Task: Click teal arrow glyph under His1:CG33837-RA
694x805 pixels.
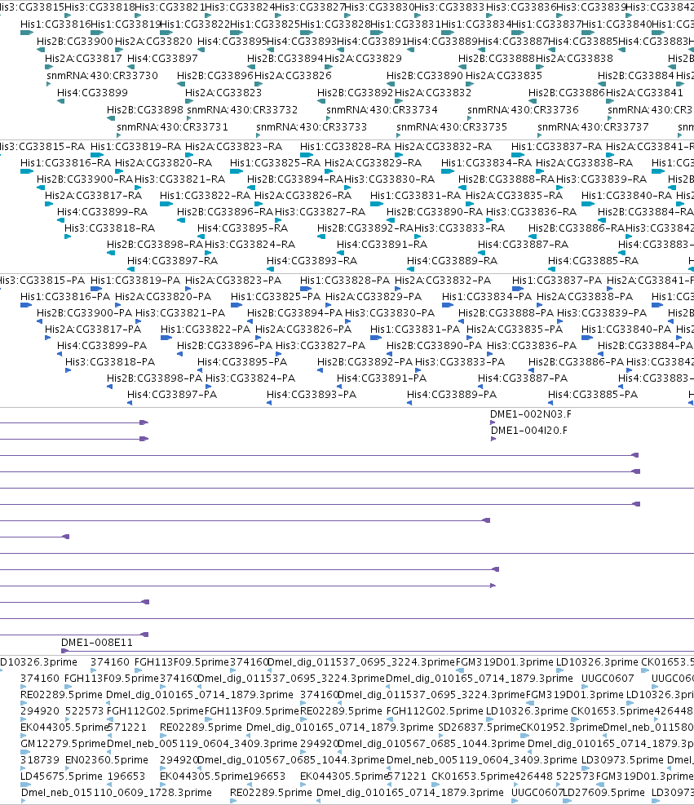Action: click(x=517, y=154)
